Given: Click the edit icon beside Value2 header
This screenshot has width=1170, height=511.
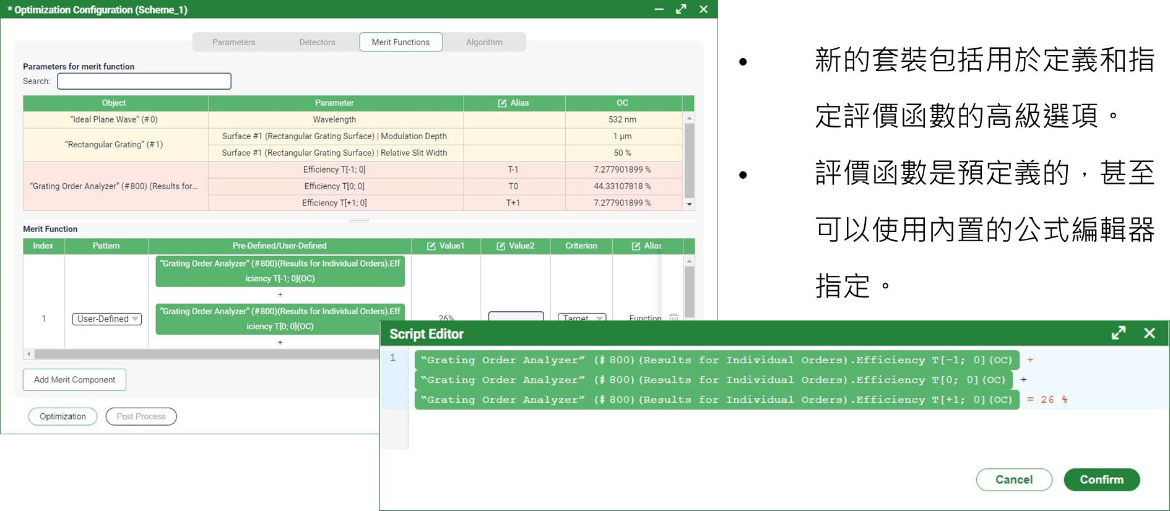Looking at the screenshot, I should [501, 246].
